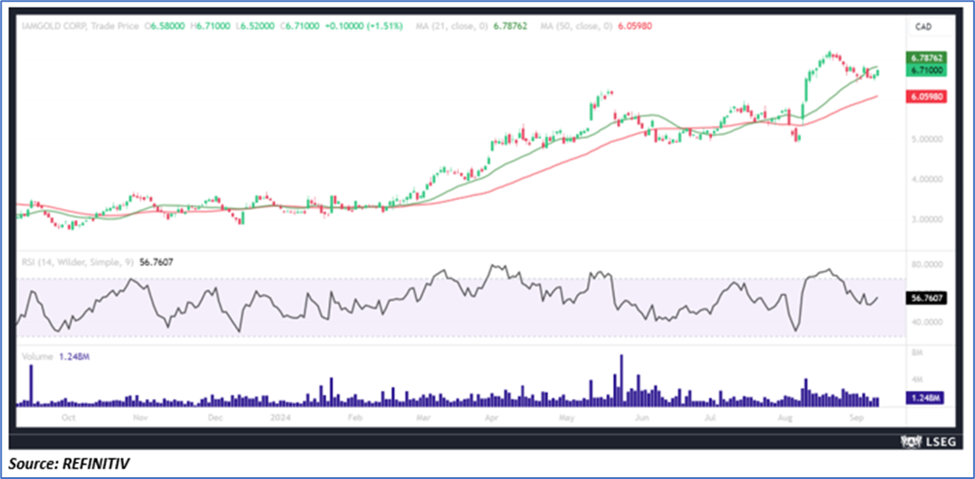Click the blue 1.248M volume axis tag

point(927,398)
